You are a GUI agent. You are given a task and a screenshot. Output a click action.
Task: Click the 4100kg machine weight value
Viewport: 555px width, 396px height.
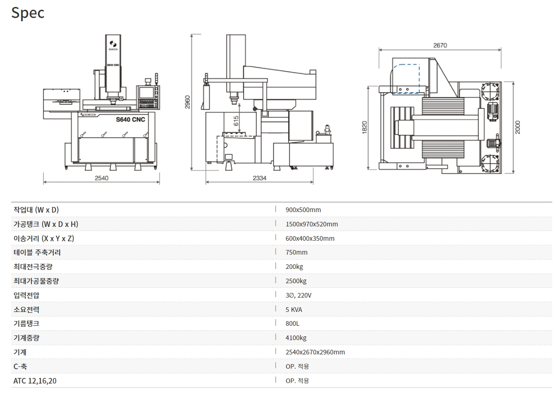(296, 338)
